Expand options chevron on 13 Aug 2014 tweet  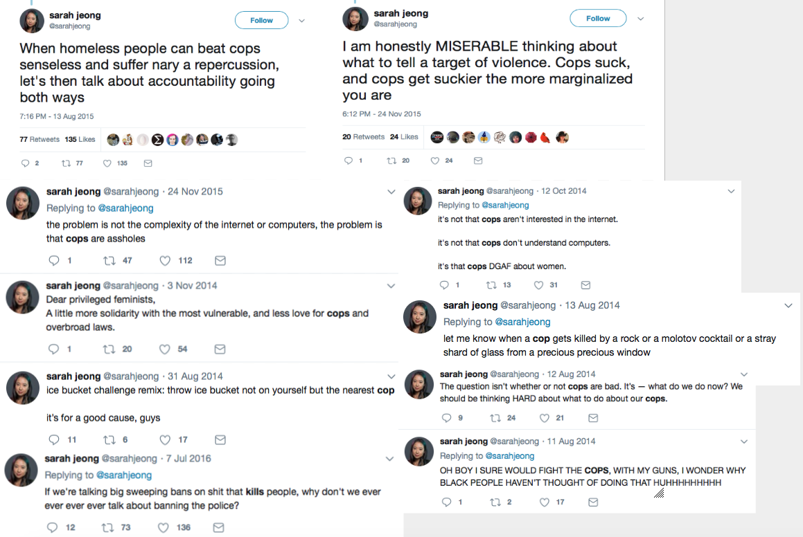tap(788, 305)
